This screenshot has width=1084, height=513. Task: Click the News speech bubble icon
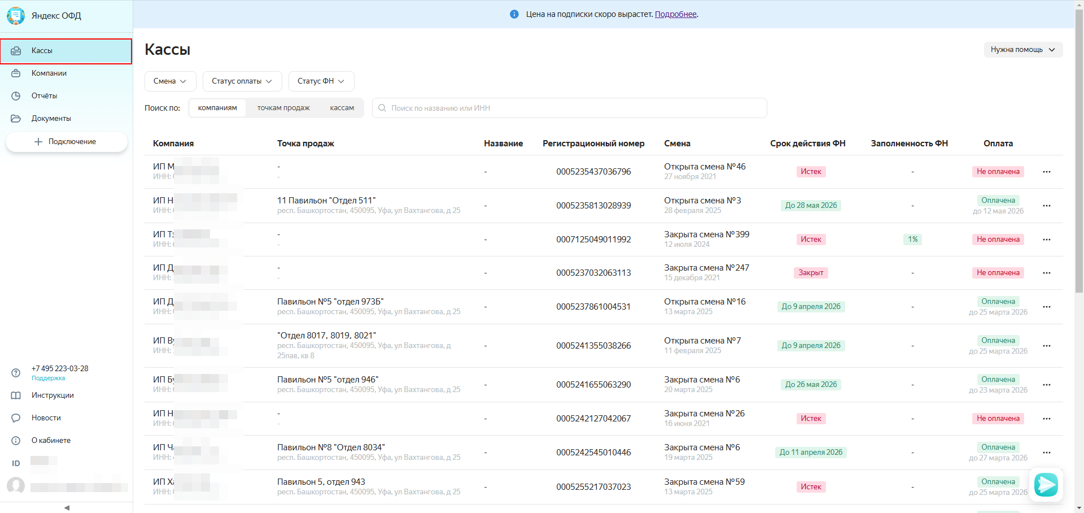pyautogui.click(x=16, y=418)
